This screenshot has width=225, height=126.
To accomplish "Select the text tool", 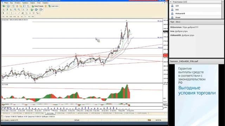I will [30, 13].
